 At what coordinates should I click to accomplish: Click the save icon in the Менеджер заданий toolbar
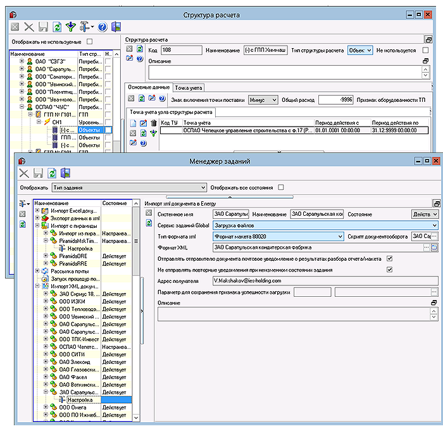pyautogui.click(x=38, y=173)
